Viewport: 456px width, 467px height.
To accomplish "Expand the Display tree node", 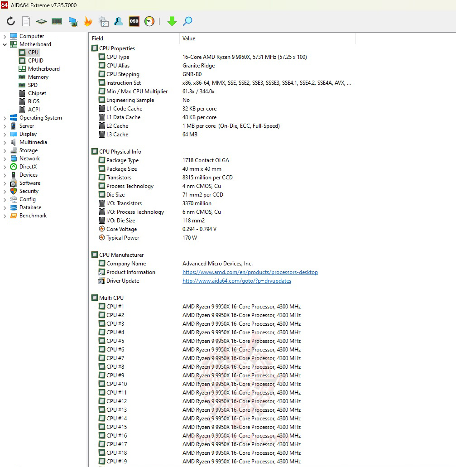I will click(x=5, y=135).
